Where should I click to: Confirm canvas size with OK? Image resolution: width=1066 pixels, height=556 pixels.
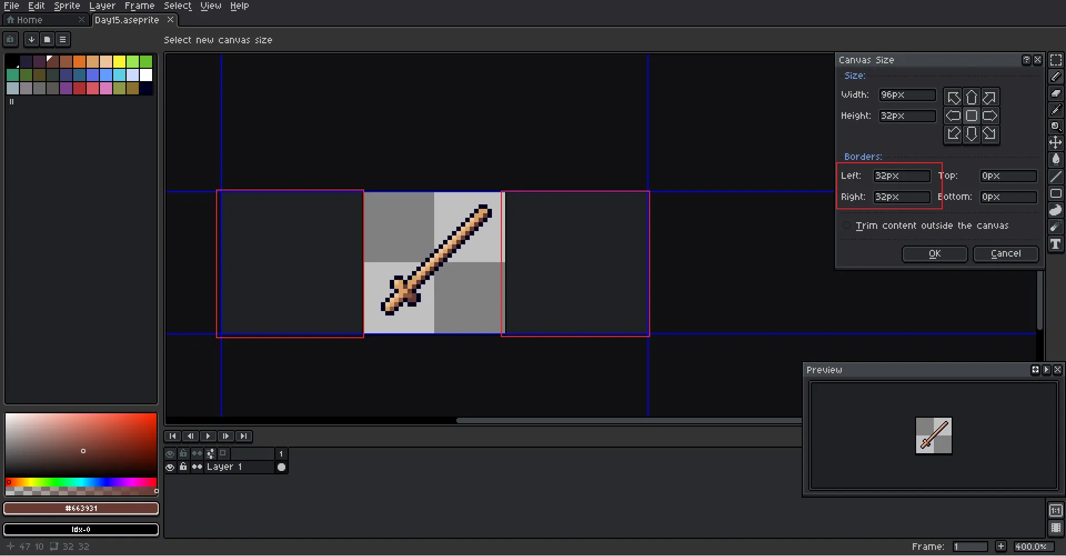point(934,254)
